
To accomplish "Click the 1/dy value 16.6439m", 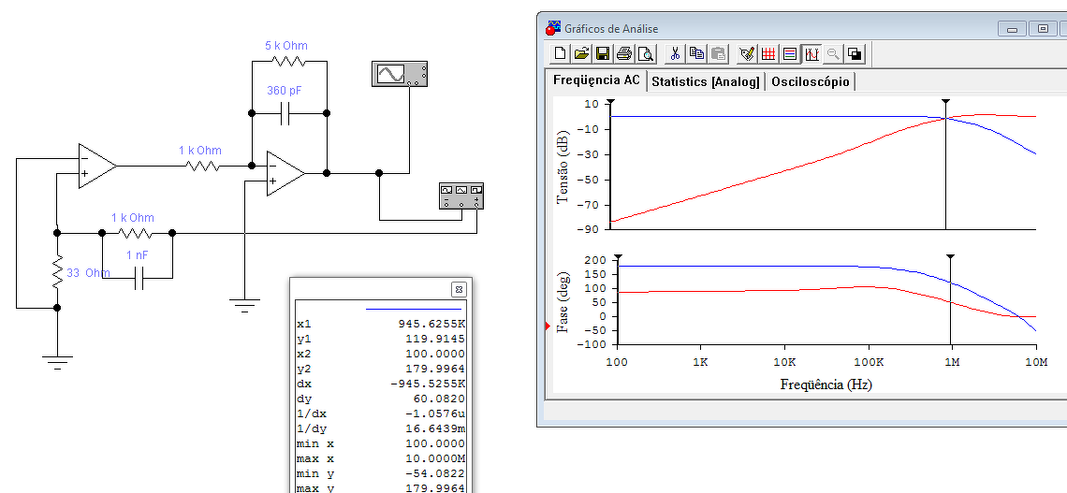I will point(437,428).
